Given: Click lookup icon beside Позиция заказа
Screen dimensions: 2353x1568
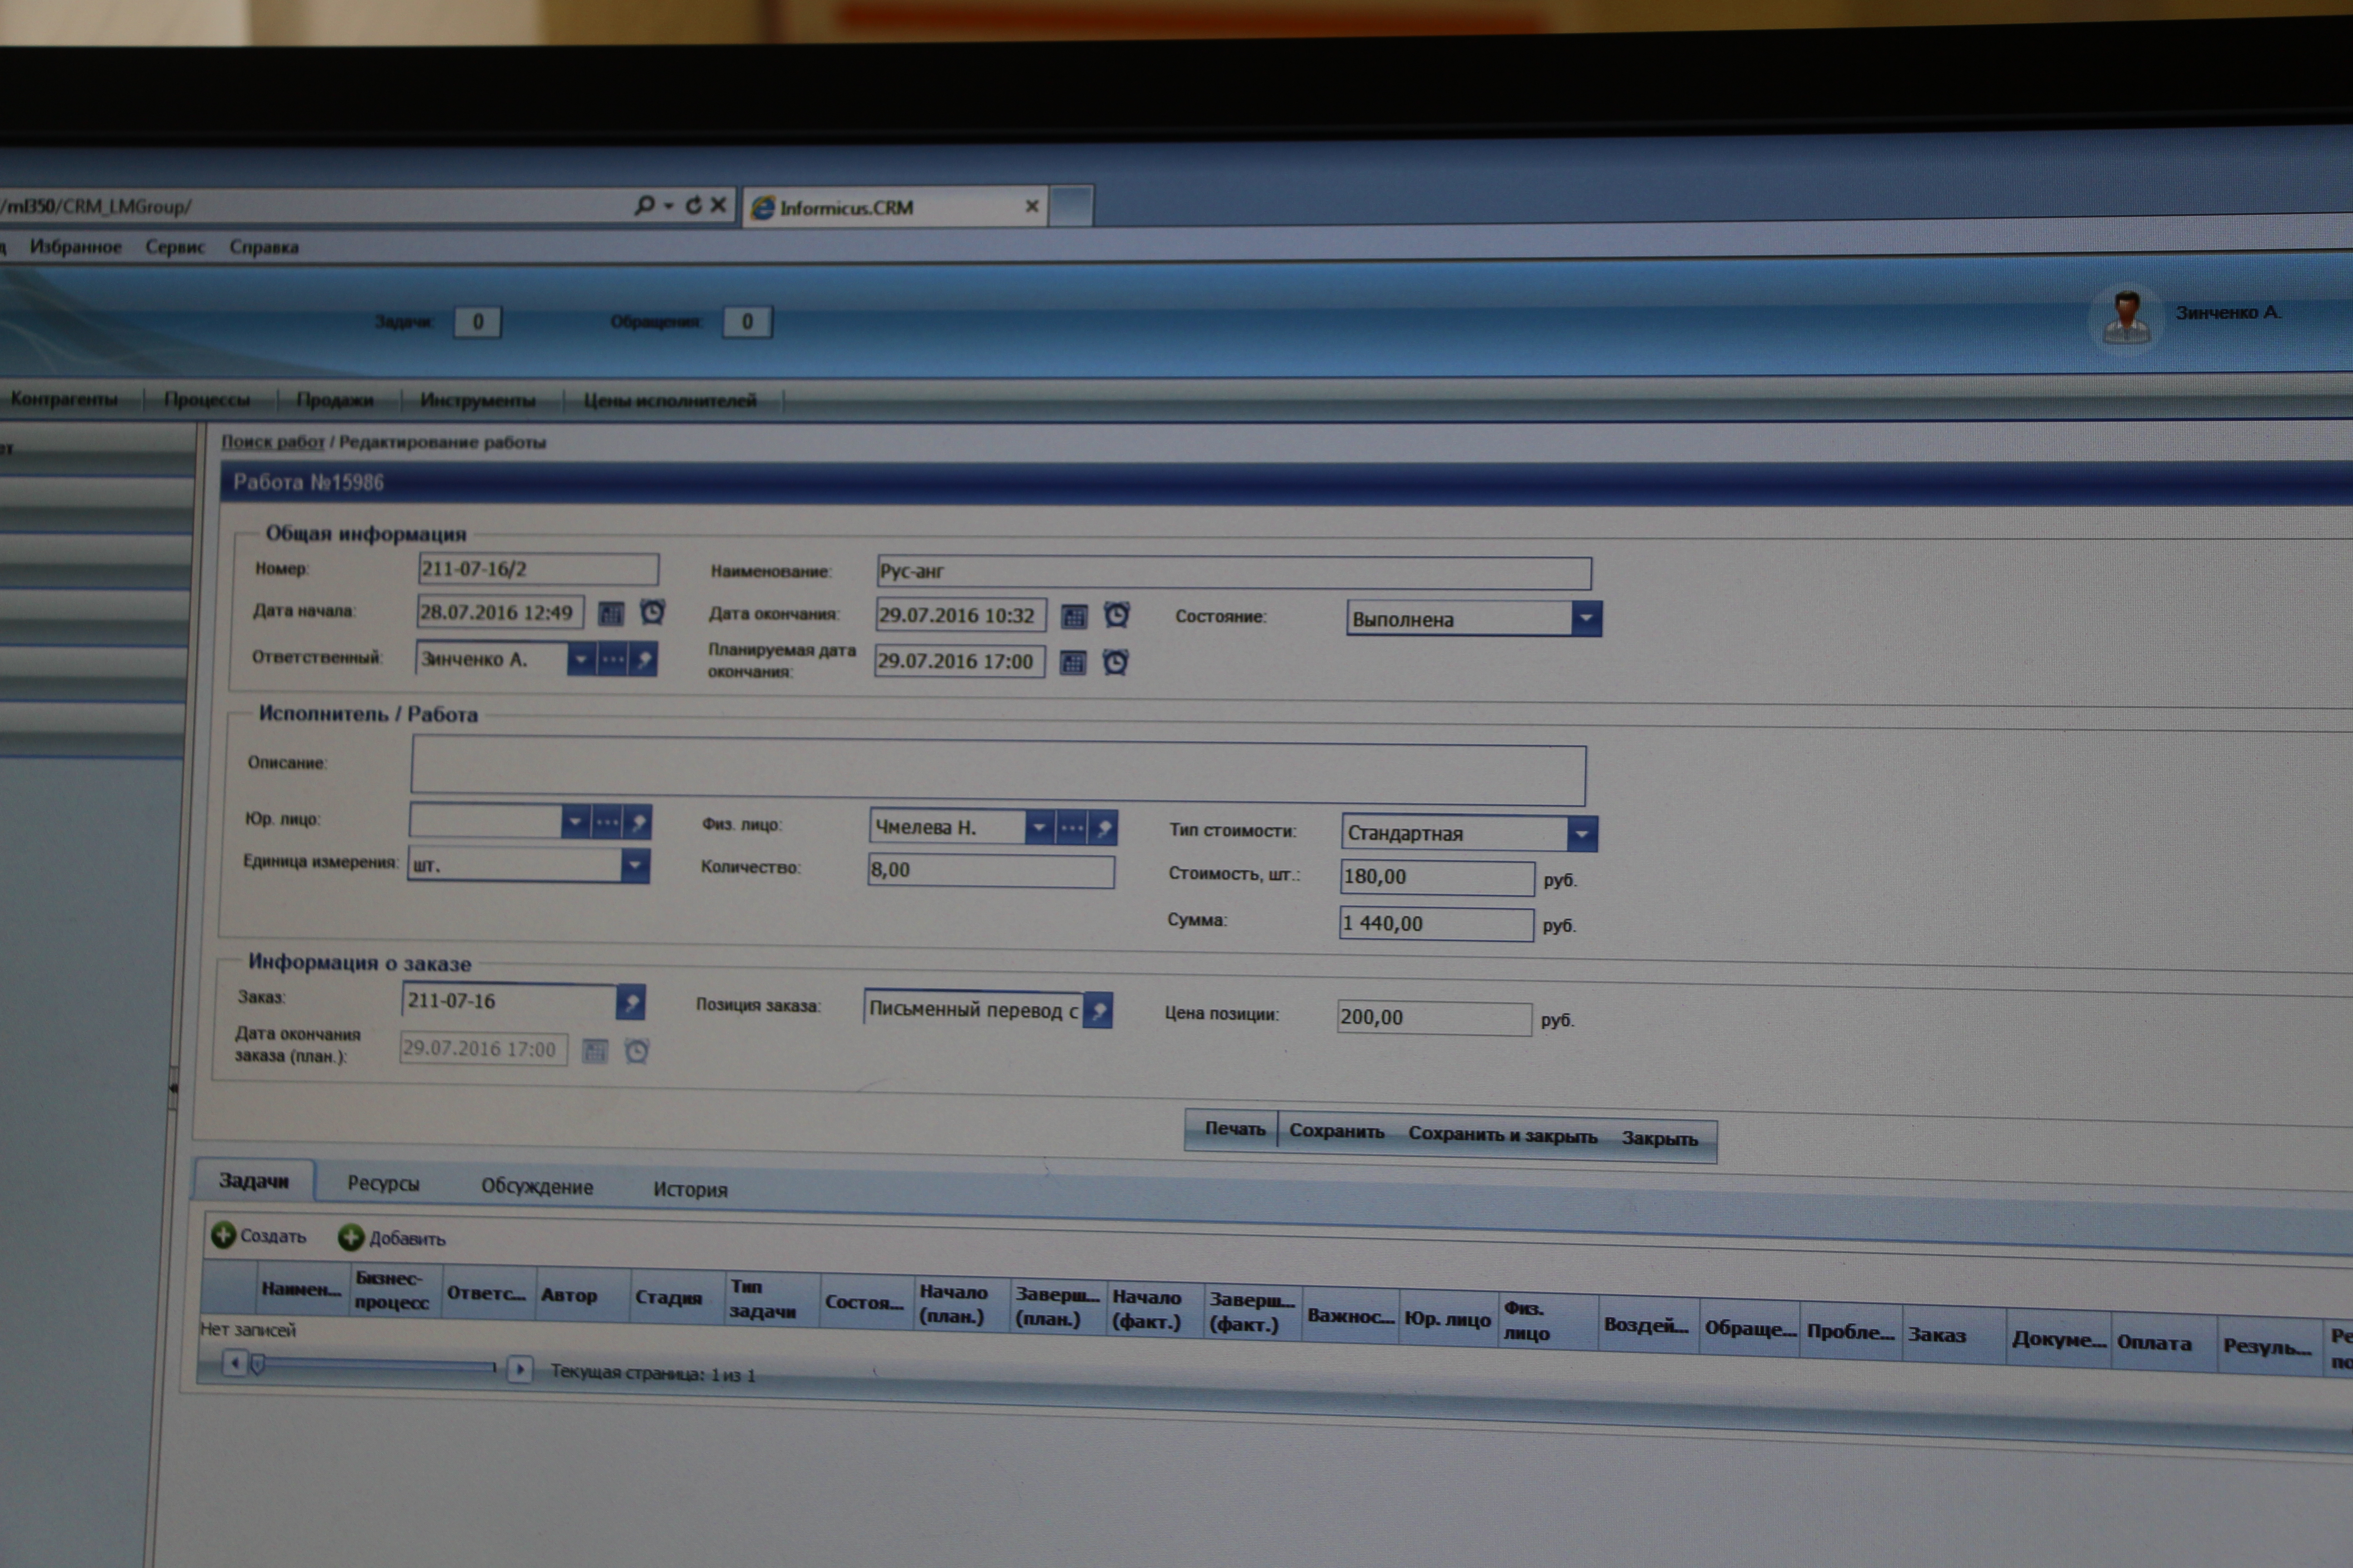Looking at the screenshot, I should pos(1098,1010).
